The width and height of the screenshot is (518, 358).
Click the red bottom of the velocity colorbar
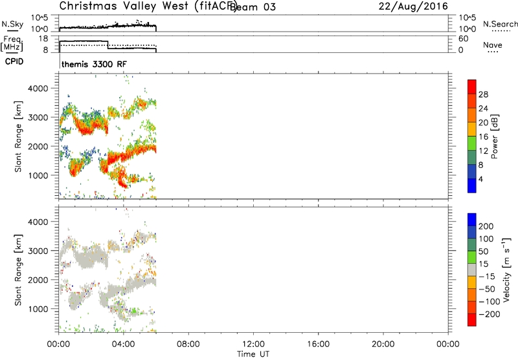(472, 320)
